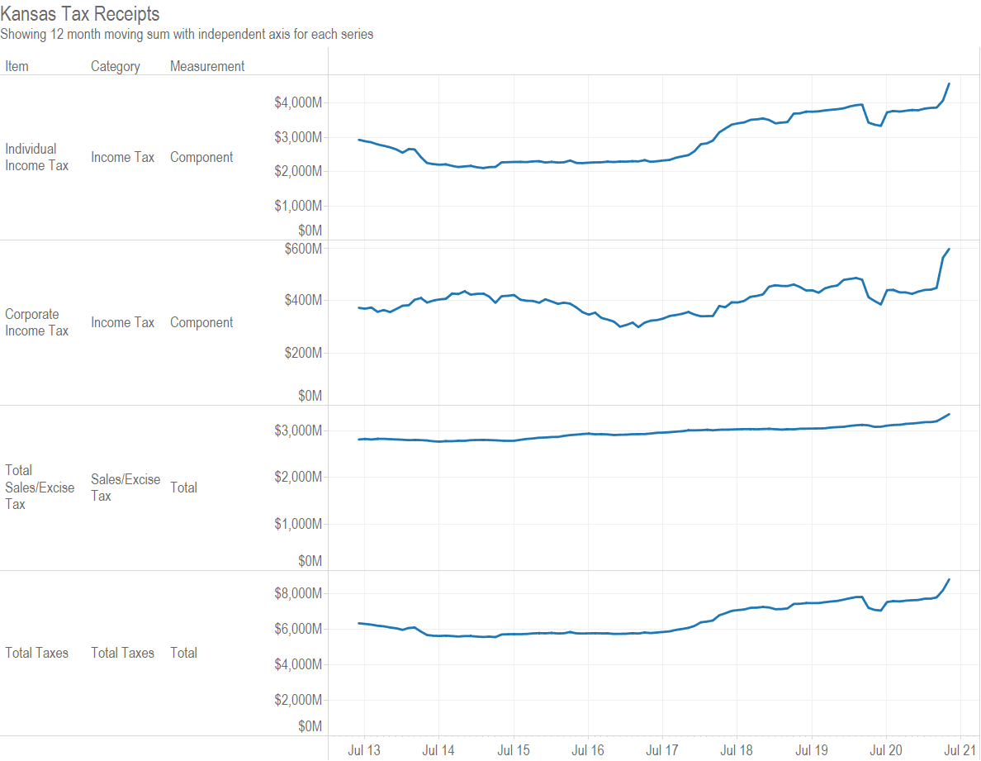Click the Jul 13 date axis label
This screenshot has width=981, height=761.
(364, 750)
